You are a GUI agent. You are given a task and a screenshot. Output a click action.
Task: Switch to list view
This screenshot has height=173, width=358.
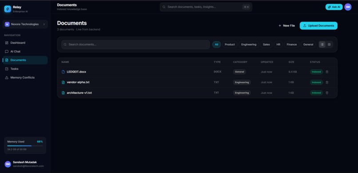pos(322,45)
